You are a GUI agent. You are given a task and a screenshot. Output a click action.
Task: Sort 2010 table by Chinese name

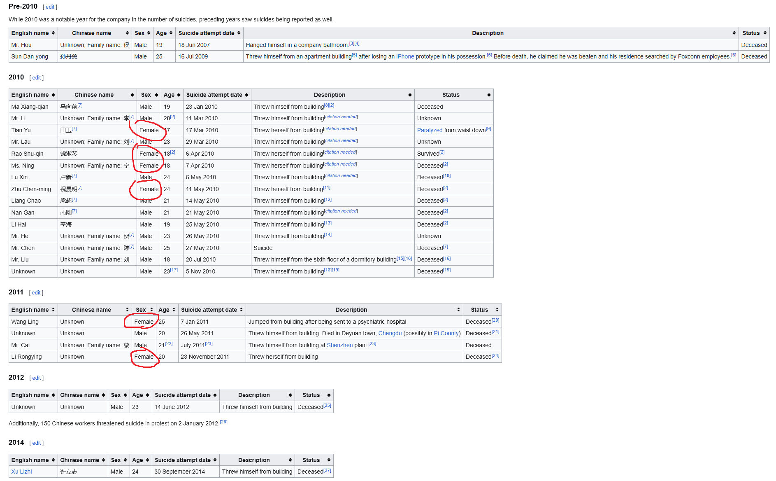pyautogui.click(x=97, y=95)
